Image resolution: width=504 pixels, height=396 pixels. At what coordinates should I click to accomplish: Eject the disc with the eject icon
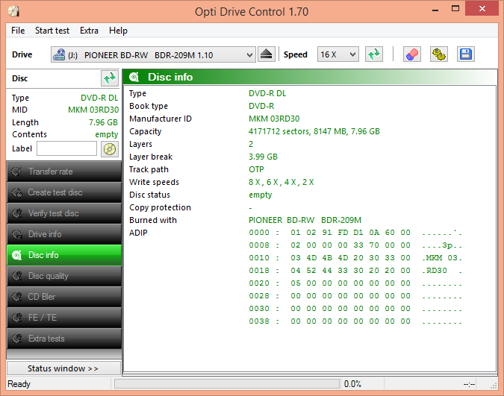(x=266, y=54)
